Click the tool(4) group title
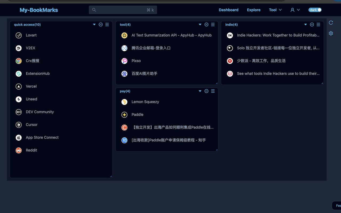This screenshot has height=213, width=341. (125, 24)
